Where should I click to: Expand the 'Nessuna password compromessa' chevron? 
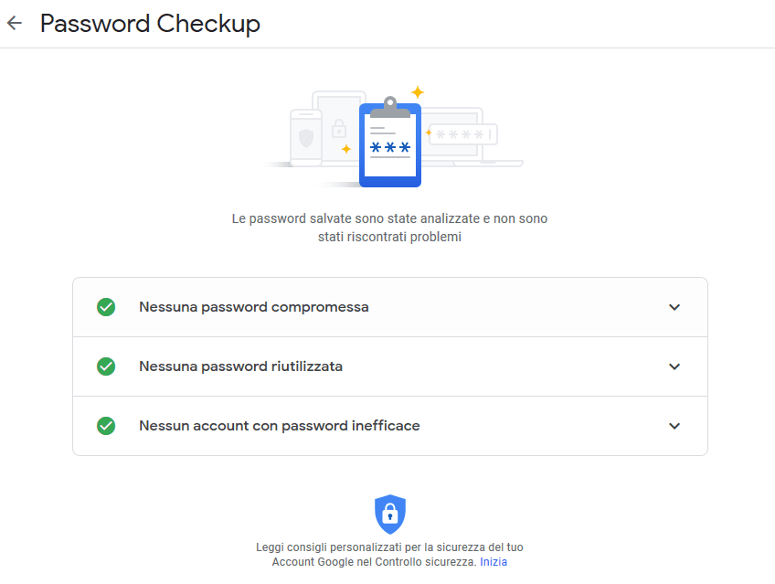(x=674, y=307)
